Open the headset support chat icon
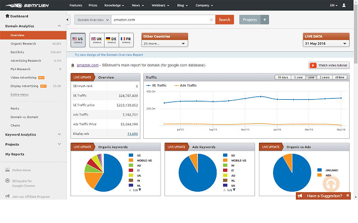Screen dimensions: 358x223 click(331, 183)
